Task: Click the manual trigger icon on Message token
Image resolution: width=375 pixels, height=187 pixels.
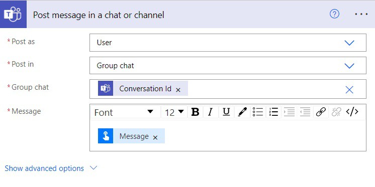Action: pyautogui.click(x=106, y=136)
